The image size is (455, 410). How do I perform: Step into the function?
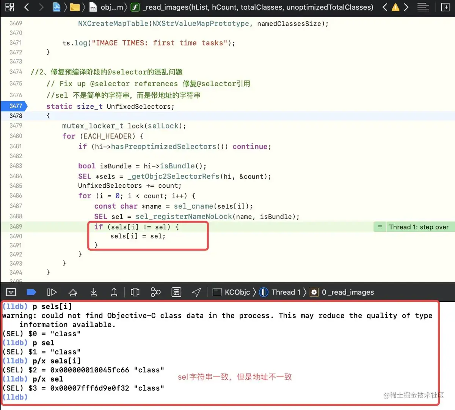click(94, 292)
